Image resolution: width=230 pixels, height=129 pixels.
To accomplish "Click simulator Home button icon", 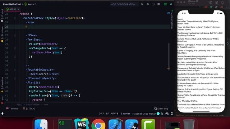I will coord(216,2).
